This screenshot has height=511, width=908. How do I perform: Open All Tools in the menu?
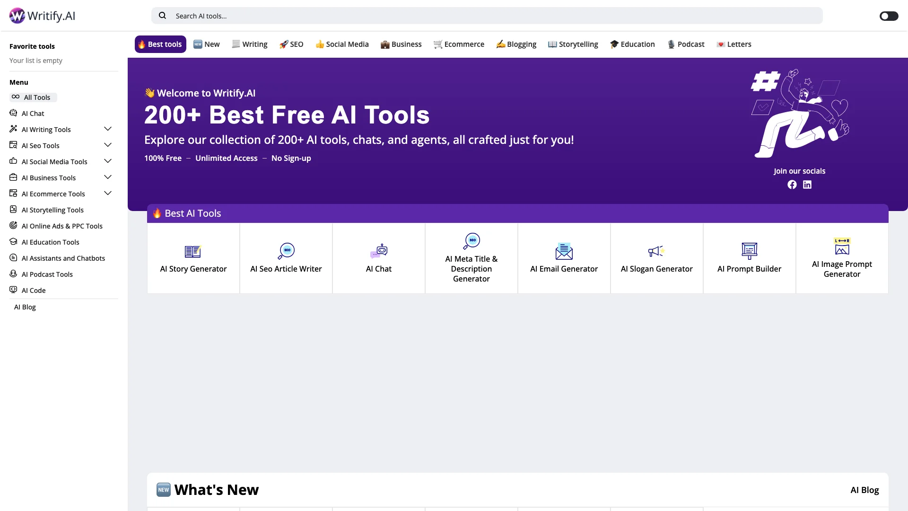pos(33,97)
